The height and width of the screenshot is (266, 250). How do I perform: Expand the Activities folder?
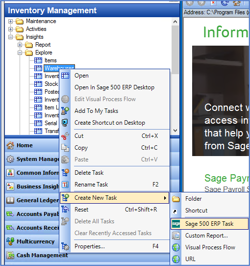pos(10,29)
